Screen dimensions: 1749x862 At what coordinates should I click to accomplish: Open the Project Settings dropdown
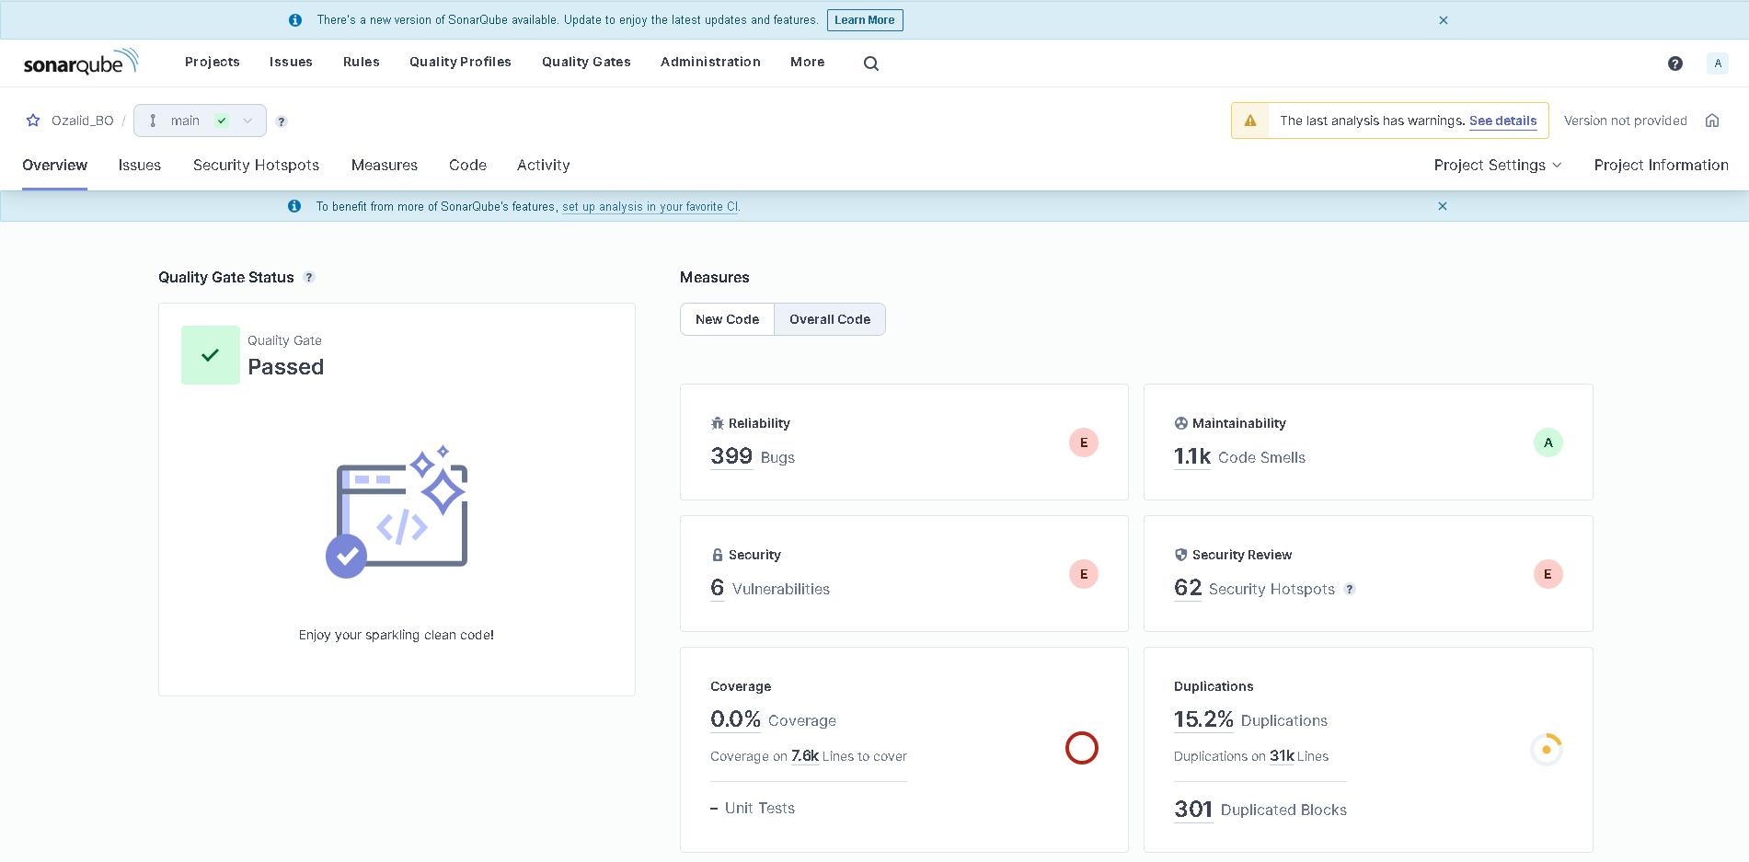point(1497,165)
